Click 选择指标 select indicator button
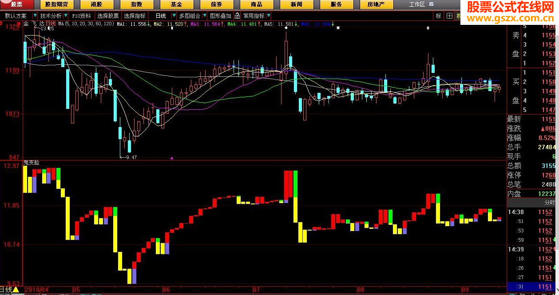Viewport: 559px width, 295px height. point(135,16)
